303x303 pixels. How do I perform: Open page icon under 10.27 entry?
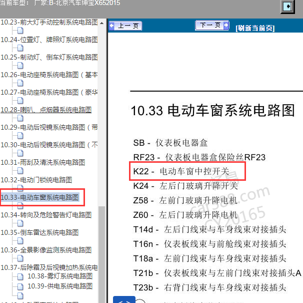[x=20, y=101]
